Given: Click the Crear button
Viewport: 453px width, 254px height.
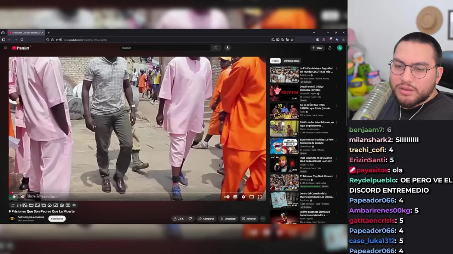Looking at the screenshot, I should pyautogui.click(x=317, y=48).
